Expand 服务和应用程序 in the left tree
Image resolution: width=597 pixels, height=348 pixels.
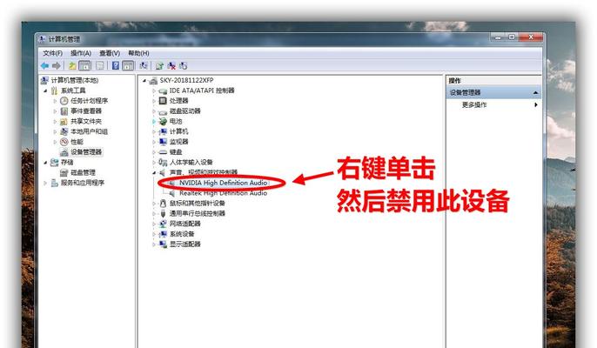click(x=45, y=184)
